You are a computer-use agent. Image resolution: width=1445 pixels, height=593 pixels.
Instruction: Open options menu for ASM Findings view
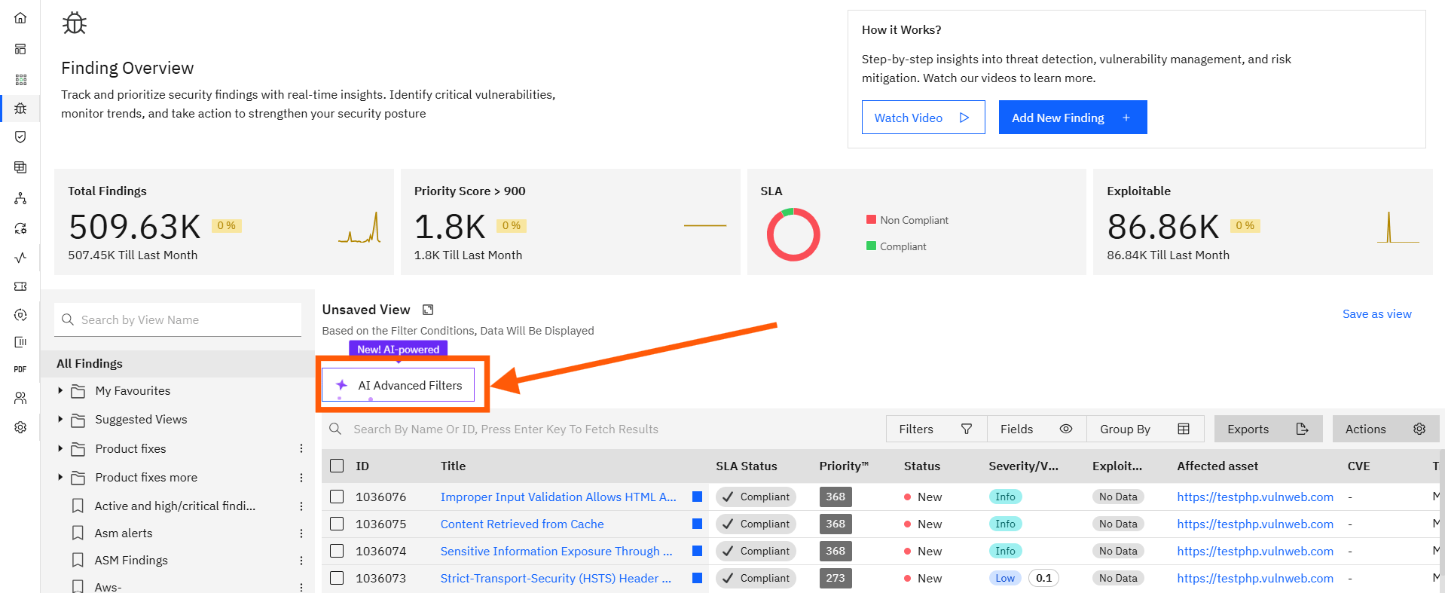(x=301, y=561)
